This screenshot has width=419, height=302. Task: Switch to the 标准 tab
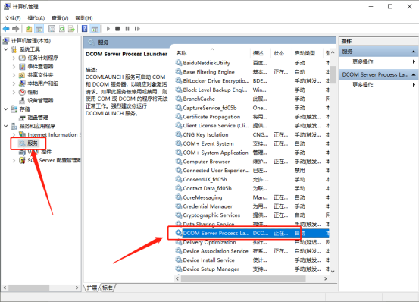(108, 288)
